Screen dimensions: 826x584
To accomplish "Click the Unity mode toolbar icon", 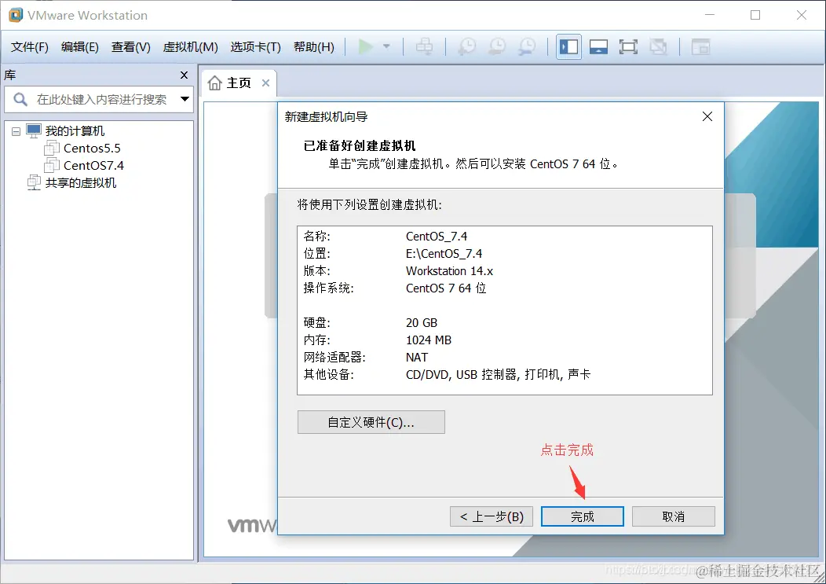I will 658,46.
